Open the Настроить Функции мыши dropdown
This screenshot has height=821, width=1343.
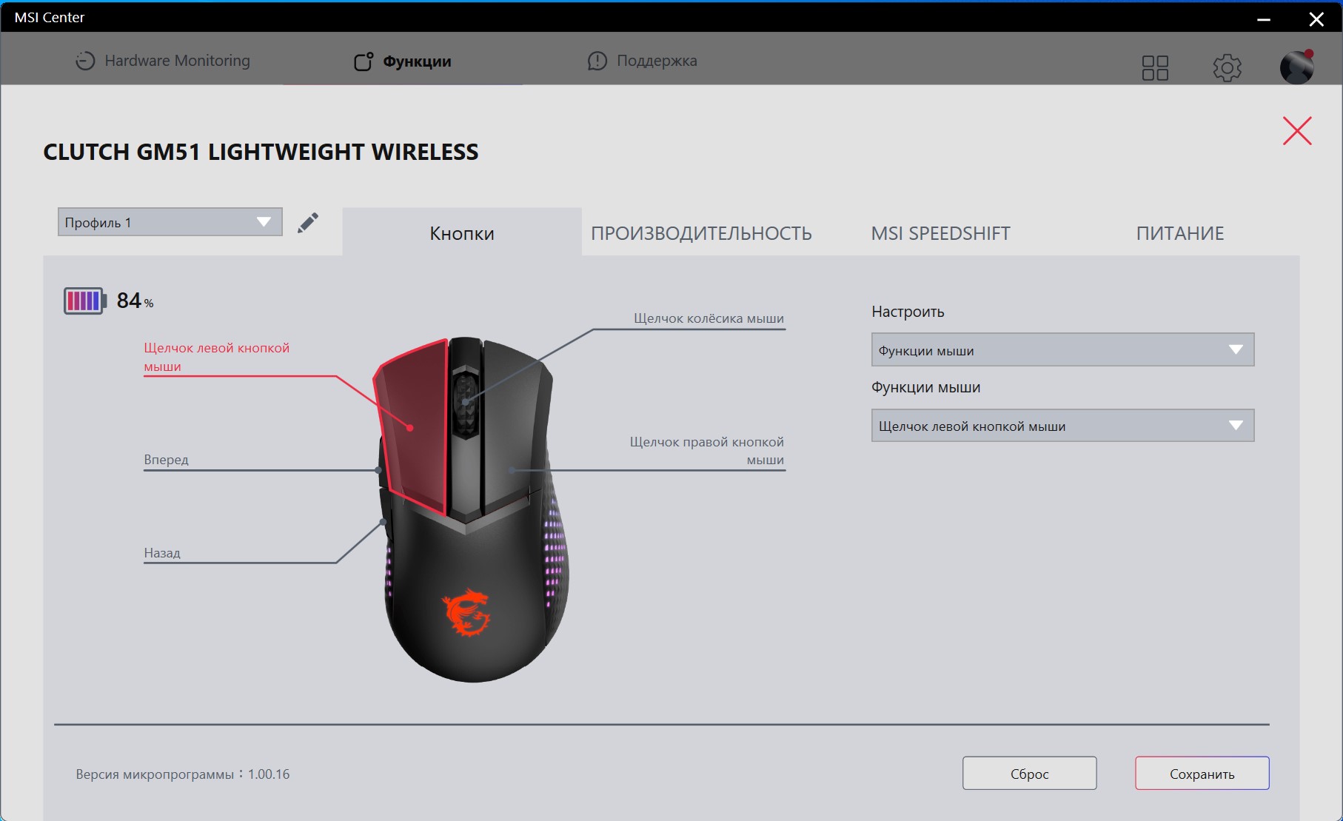tap(1062, 350)
